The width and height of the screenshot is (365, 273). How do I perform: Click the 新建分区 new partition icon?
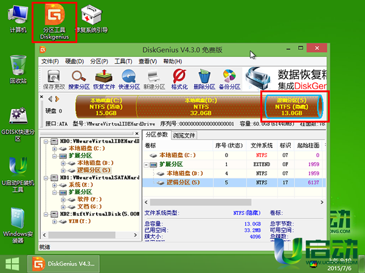click(x=154, y=79)
